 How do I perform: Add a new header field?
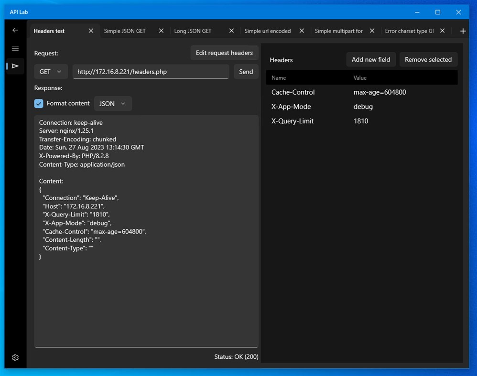[x=371, y=59]
